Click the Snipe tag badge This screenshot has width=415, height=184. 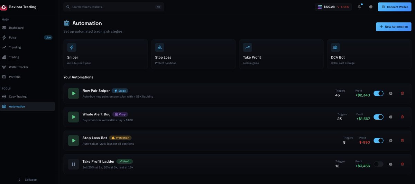(x=120, y=91)
